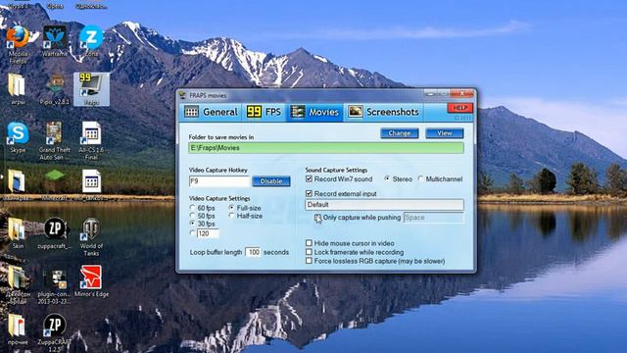This screenshot has width=627, height=353.
Task: Enable Hide mouse cursor in video
Action: point(309,243)
